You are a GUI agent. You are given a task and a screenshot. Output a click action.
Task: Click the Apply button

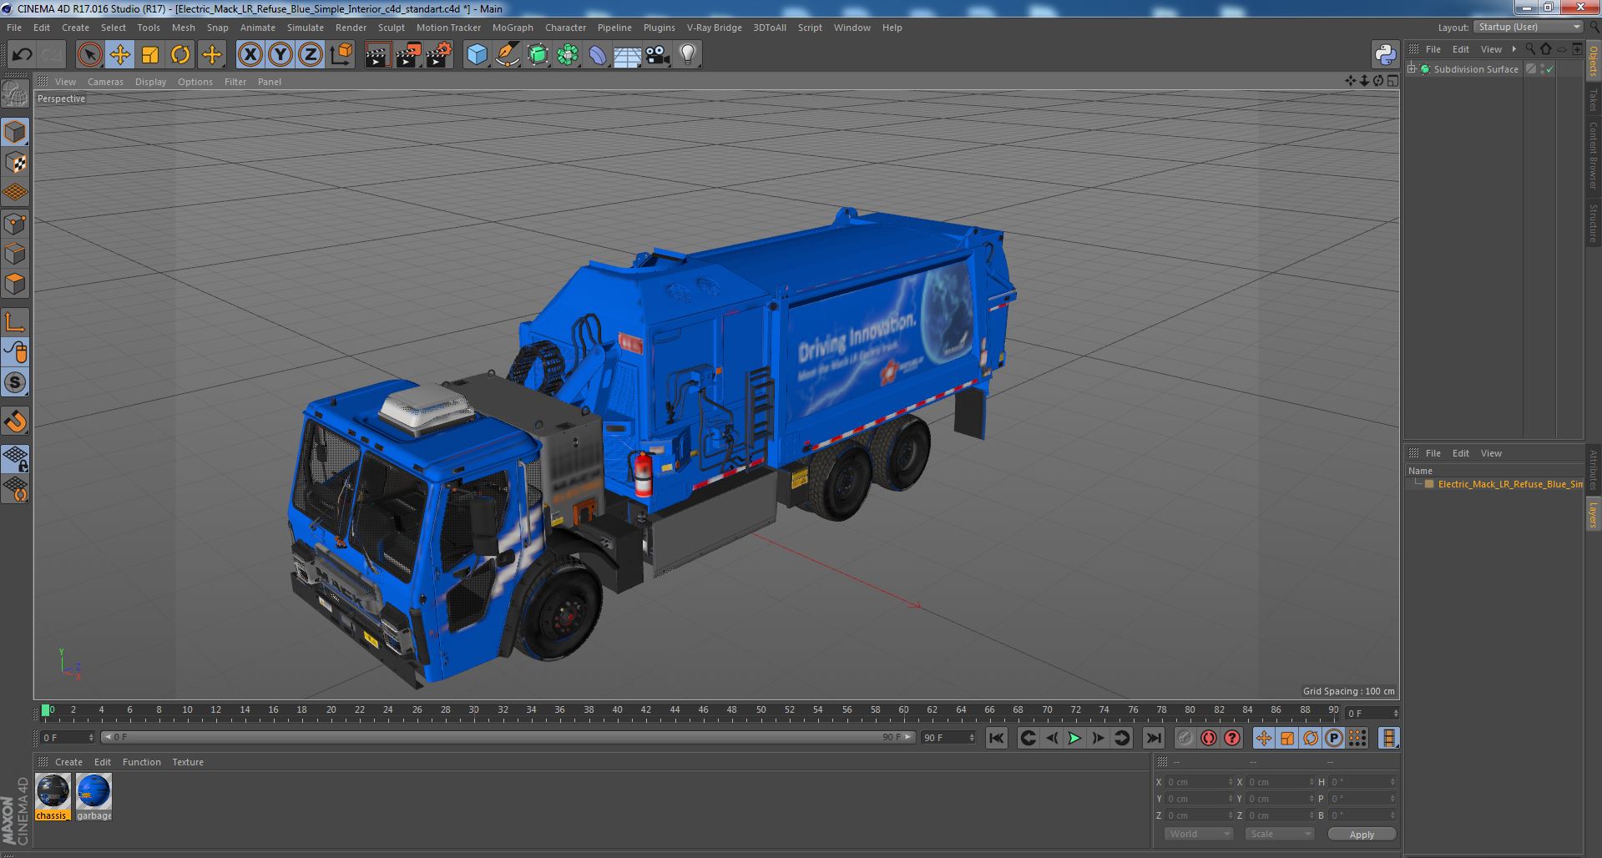(x=1362, y=834)
